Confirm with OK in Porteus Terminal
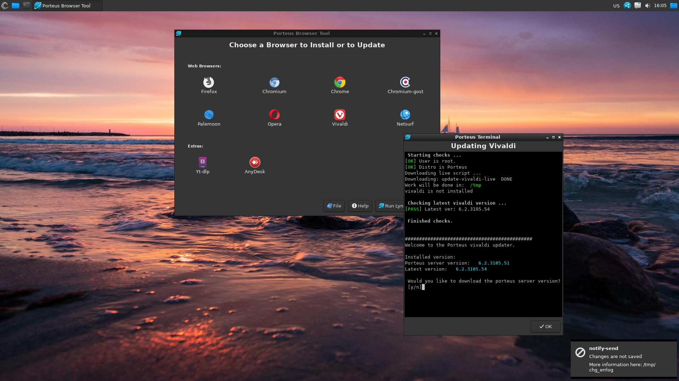The width and height of the screenshot is (679, 381). pyautogui.click(x=545, y=326)
